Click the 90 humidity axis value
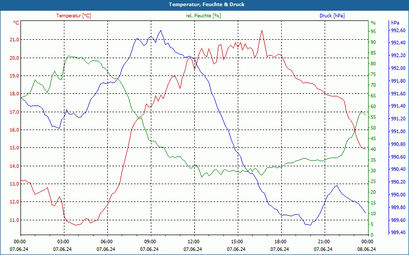 click(x=373, y=42)
